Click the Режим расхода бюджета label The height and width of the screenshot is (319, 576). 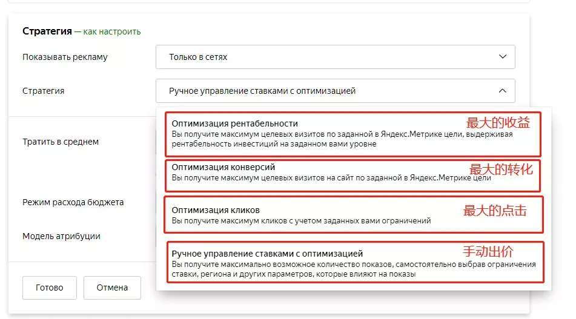coord(73,202)
